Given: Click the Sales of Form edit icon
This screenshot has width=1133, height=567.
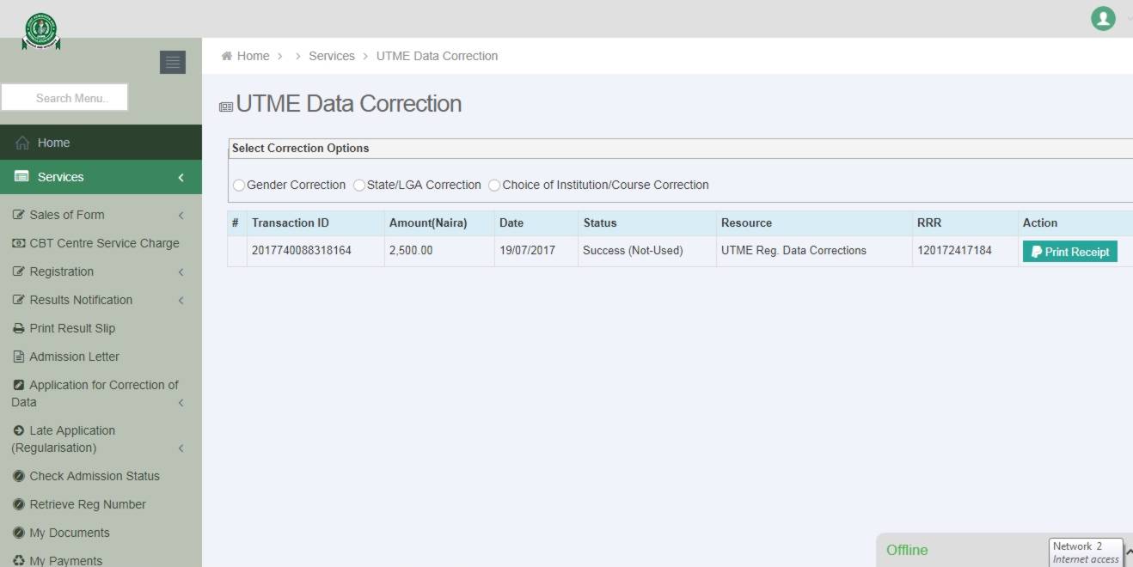Looking at the screenshot, I should (19, 215).
